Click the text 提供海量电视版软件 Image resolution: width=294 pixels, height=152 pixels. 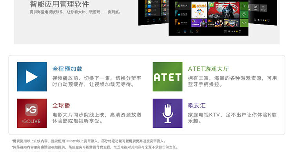(x=47, y=12)
